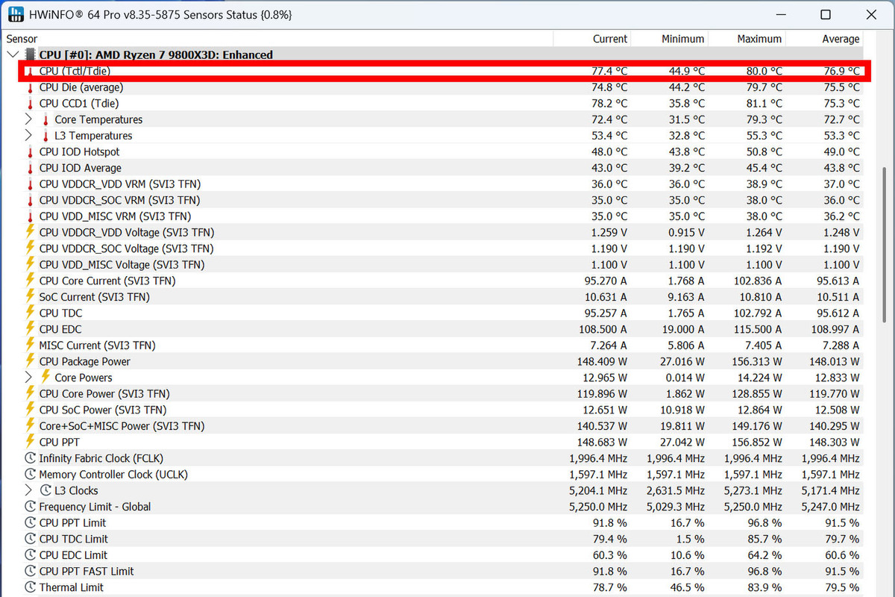895x597 pixels.
Task: Click the CPU chip icon beside AMD Ryzen 7 9800X3D
Action: 30,54
